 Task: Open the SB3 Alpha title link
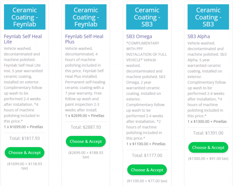(199, 36)
